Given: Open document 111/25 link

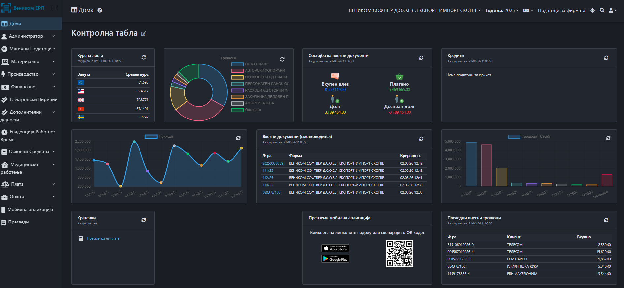Looking at the screenshot, I should coord(268,170).
